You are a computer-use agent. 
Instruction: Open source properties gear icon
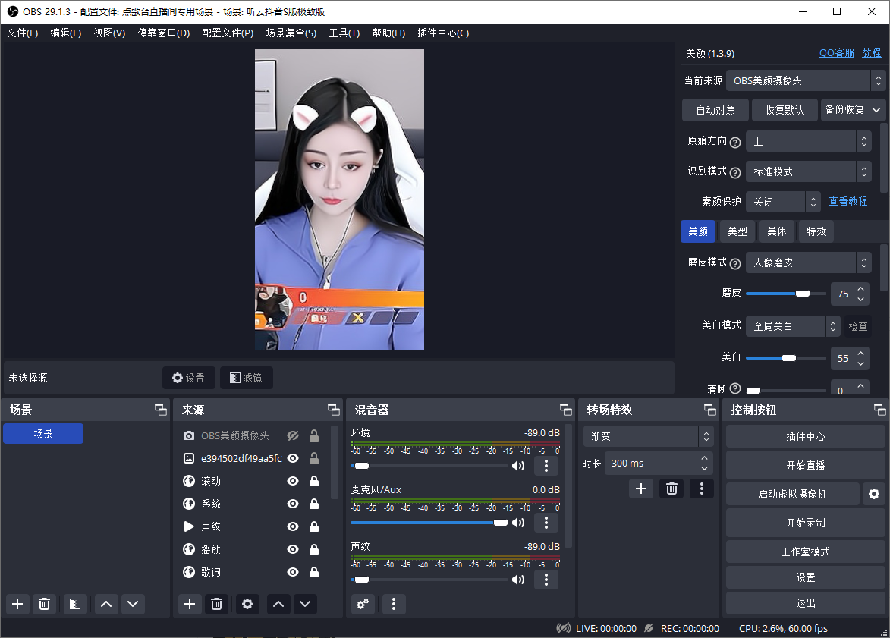tap(247, 604)
